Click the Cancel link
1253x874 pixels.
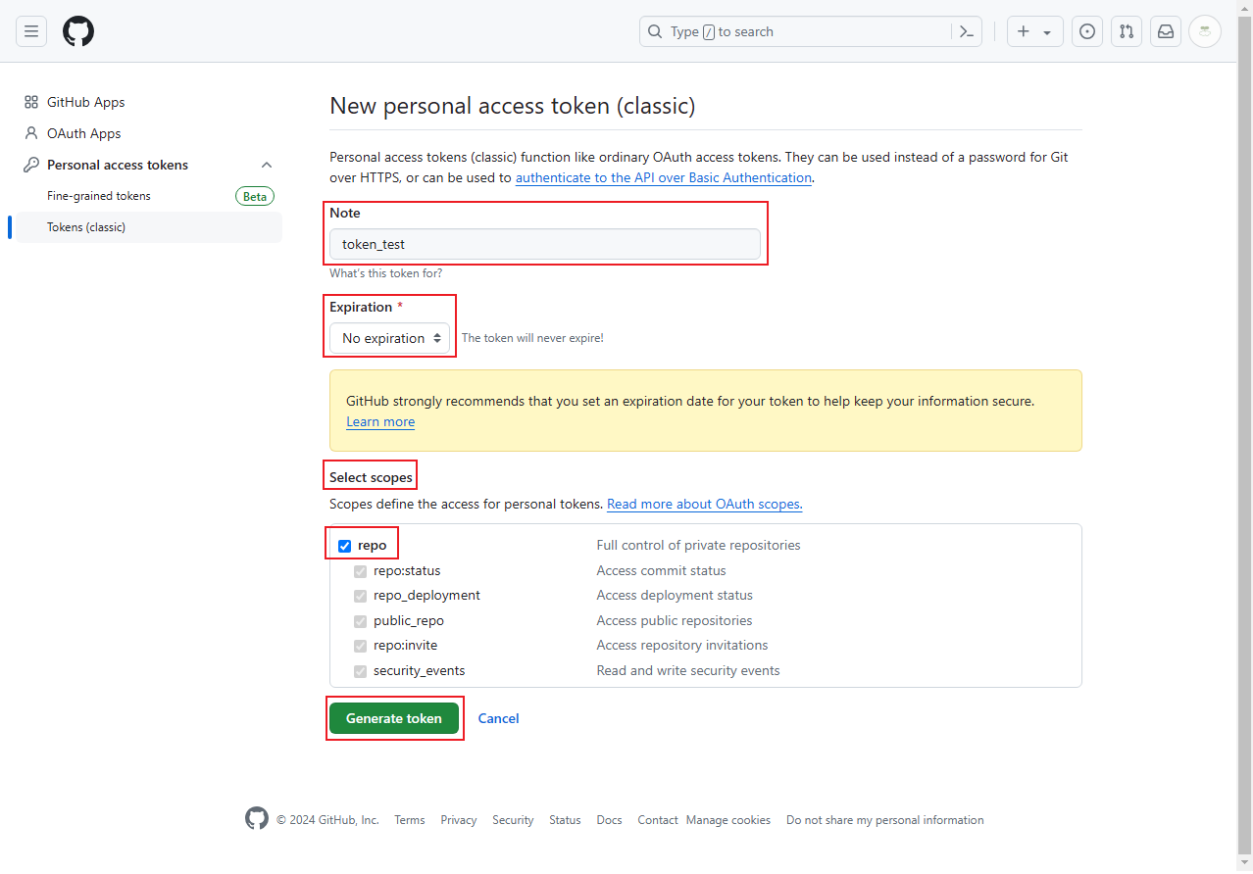(x=498, y=718)
